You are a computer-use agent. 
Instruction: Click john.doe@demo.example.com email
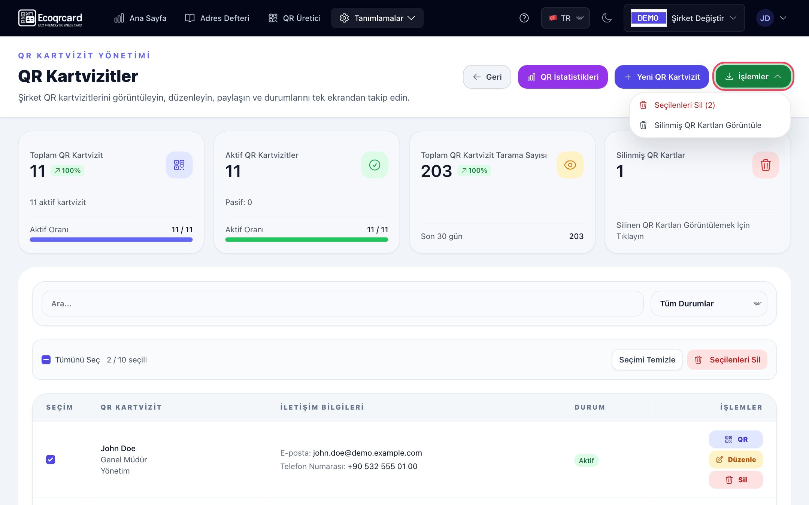coord(367,453)
